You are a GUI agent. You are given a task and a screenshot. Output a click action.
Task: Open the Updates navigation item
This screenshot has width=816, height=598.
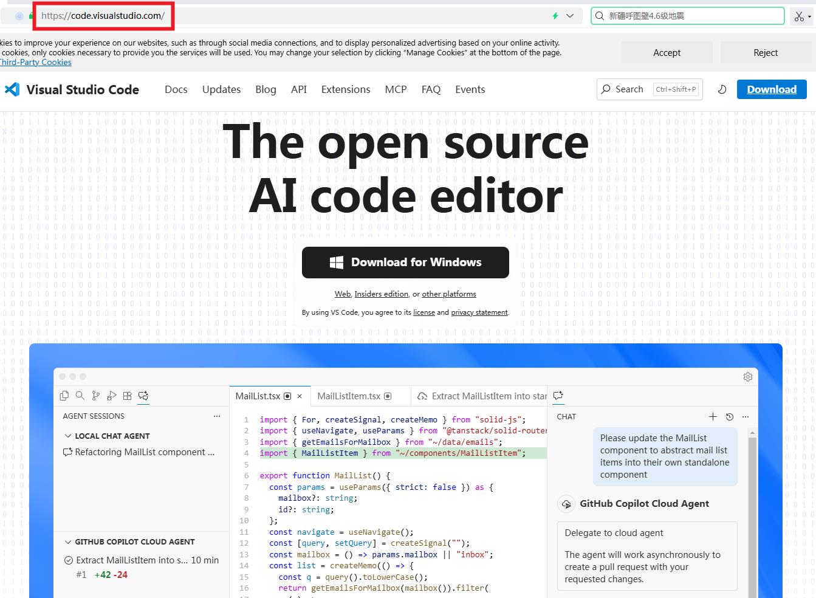(221, 89)
